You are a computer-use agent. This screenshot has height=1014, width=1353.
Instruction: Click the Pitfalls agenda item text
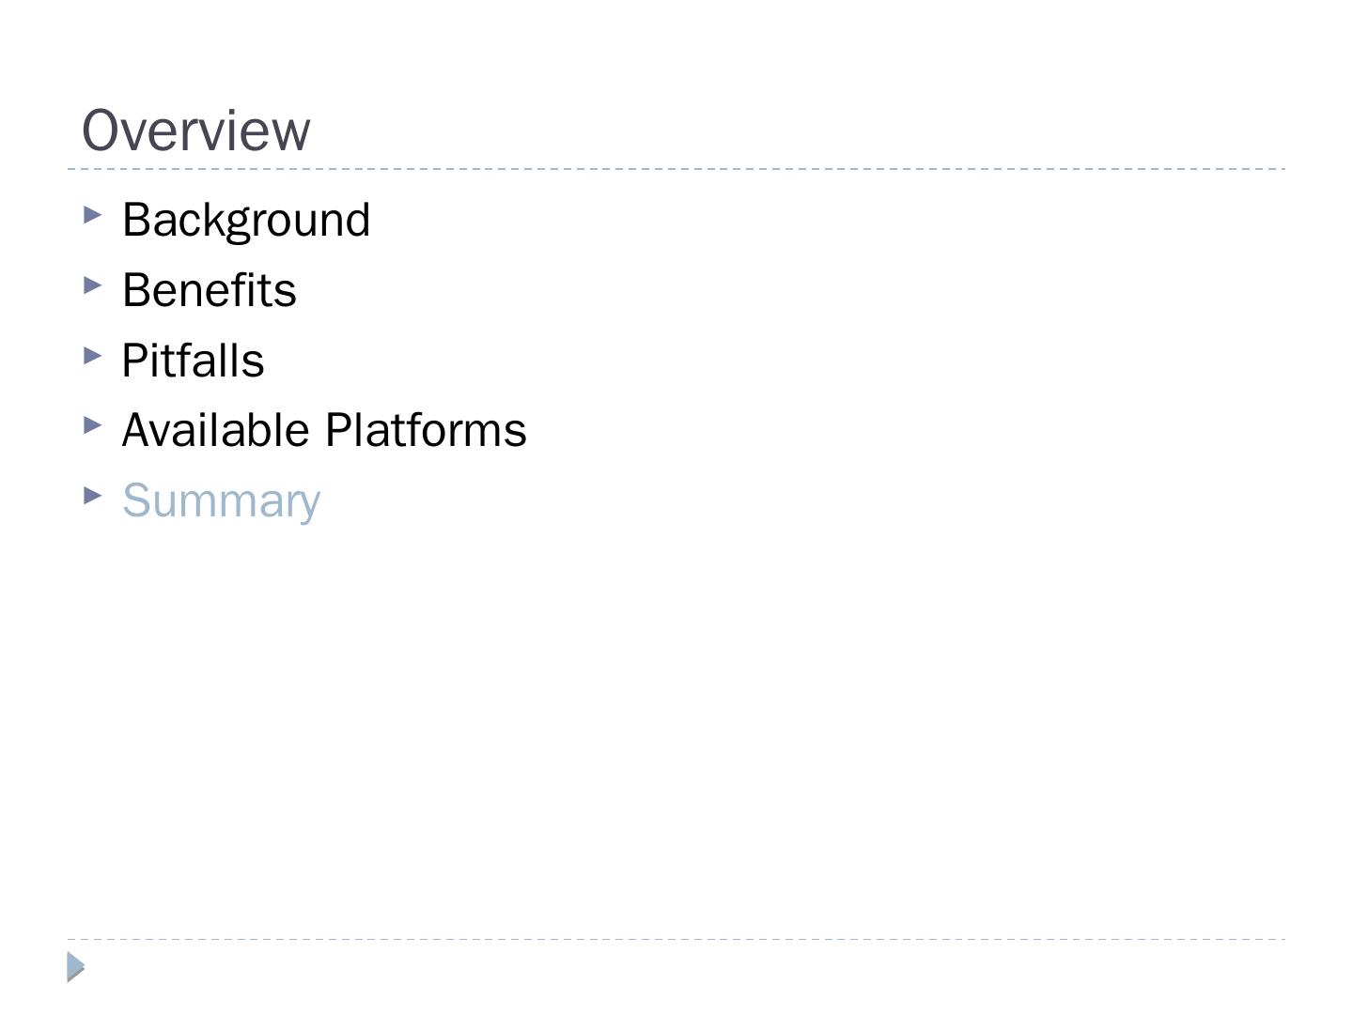(x=194, y=361)
